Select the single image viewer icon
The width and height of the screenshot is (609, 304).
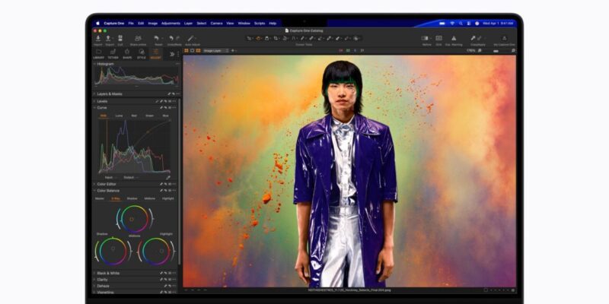[x=193, y=50]
